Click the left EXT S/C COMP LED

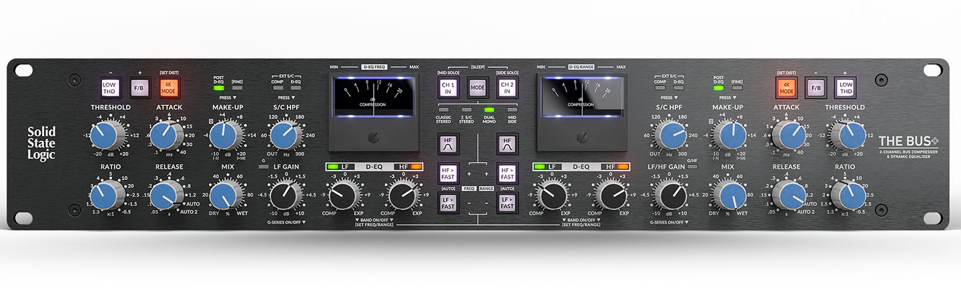[x=277, y=87]
